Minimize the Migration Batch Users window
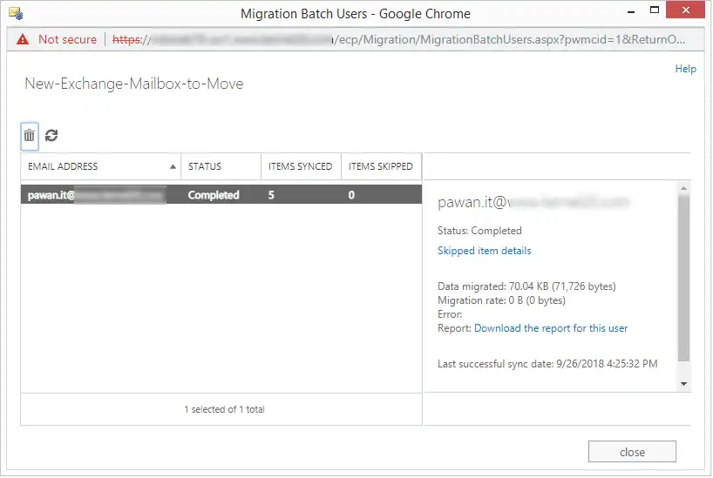 (x=631, y=11)
